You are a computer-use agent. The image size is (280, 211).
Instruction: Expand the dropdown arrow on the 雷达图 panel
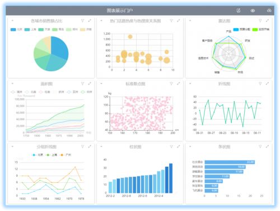190,21
